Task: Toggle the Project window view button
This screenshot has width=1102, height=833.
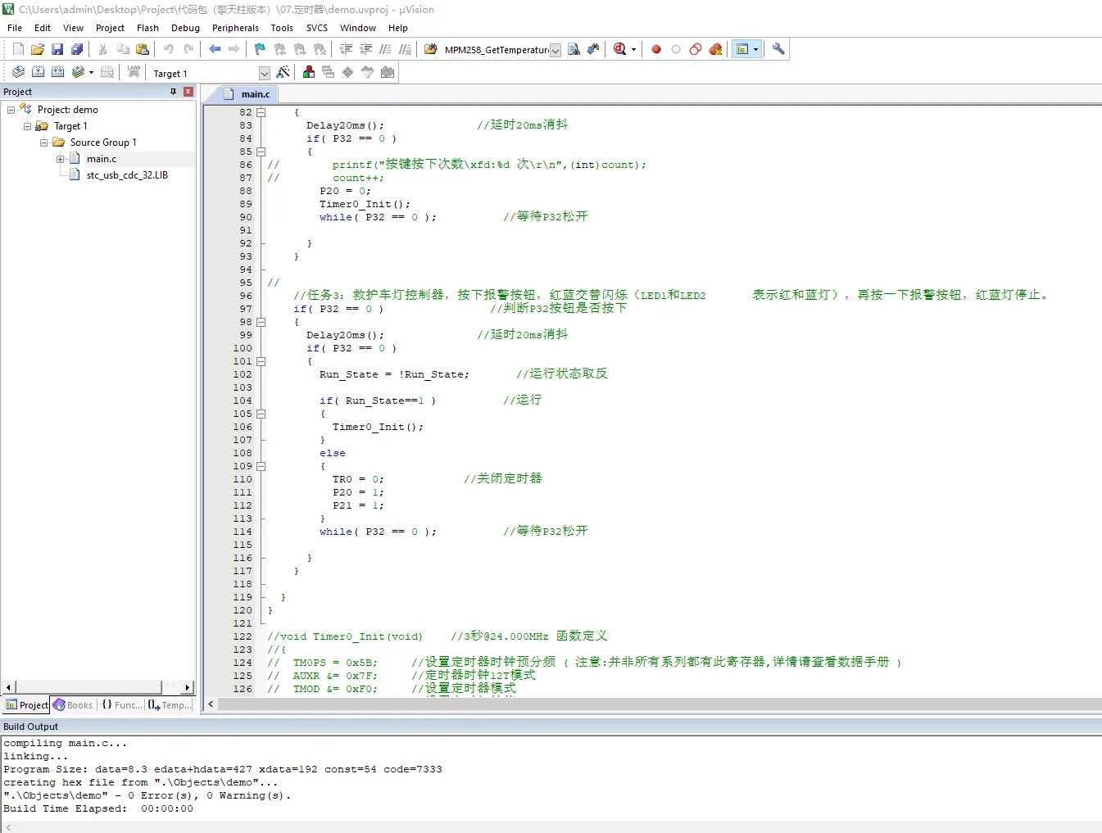Action: pos(742,49)
